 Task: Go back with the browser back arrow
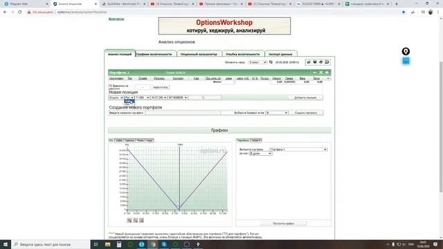point(5,12)
